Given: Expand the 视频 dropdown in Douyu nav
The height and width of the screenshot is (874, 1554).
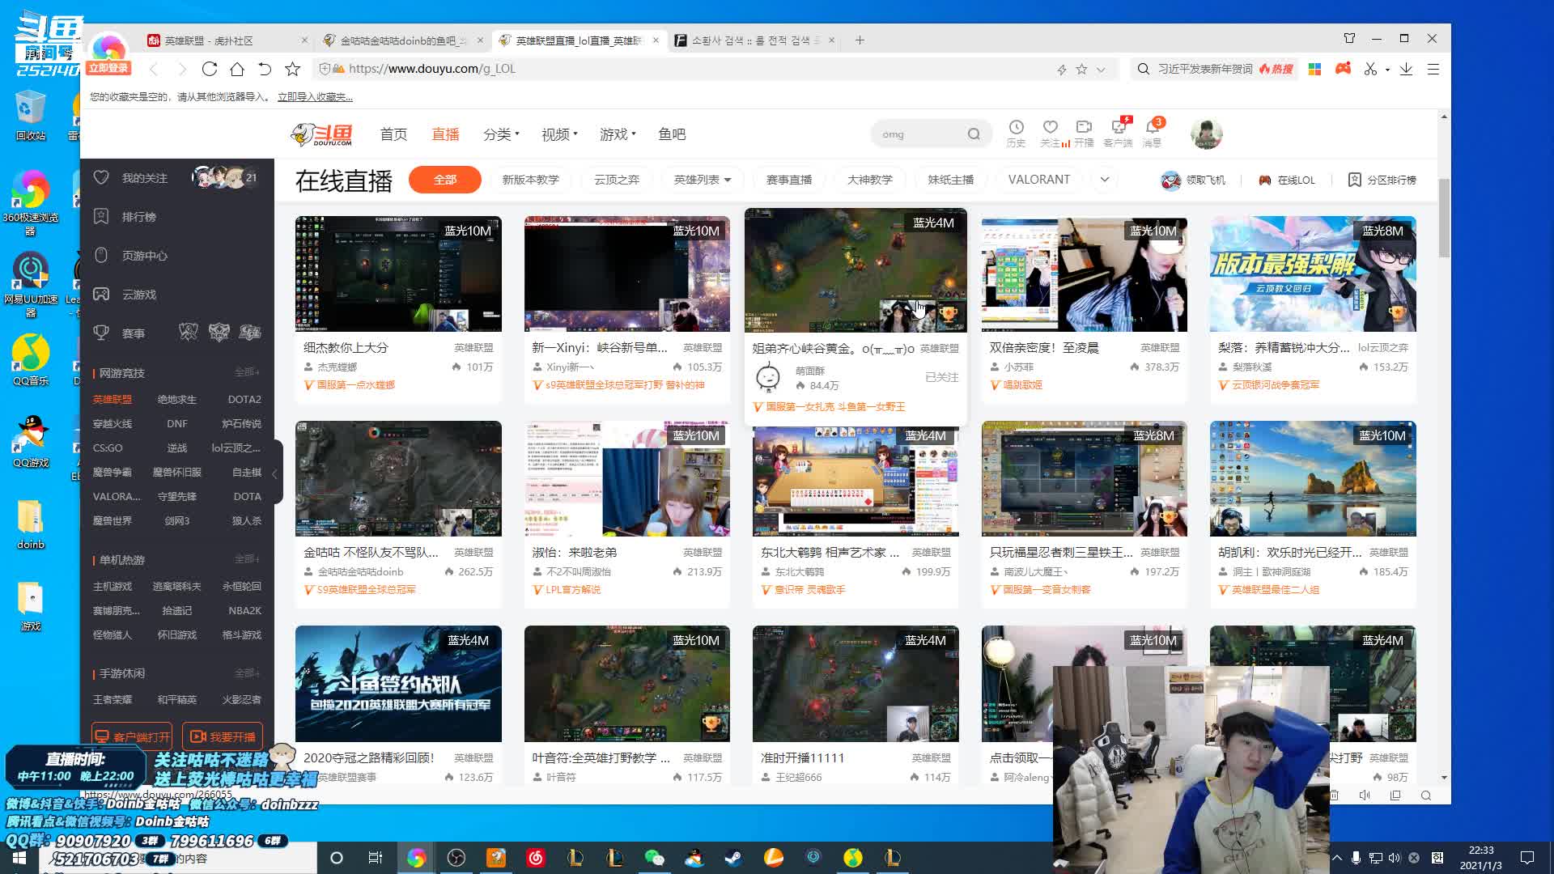Looking at the screenshot, I should pos(559,134).
